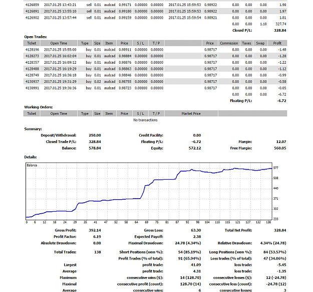Click the Commission column header
Screen dimensions: 313x292
click(229, 43)
